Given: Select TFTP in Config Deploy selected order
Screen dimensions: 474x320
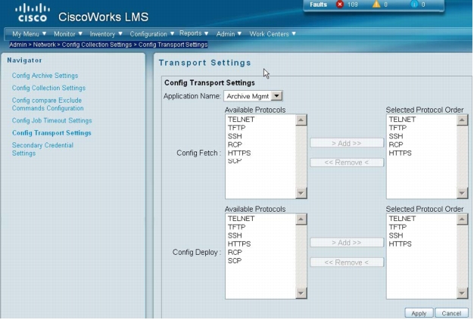Looking at the screenshot, I should coord(398,227).
